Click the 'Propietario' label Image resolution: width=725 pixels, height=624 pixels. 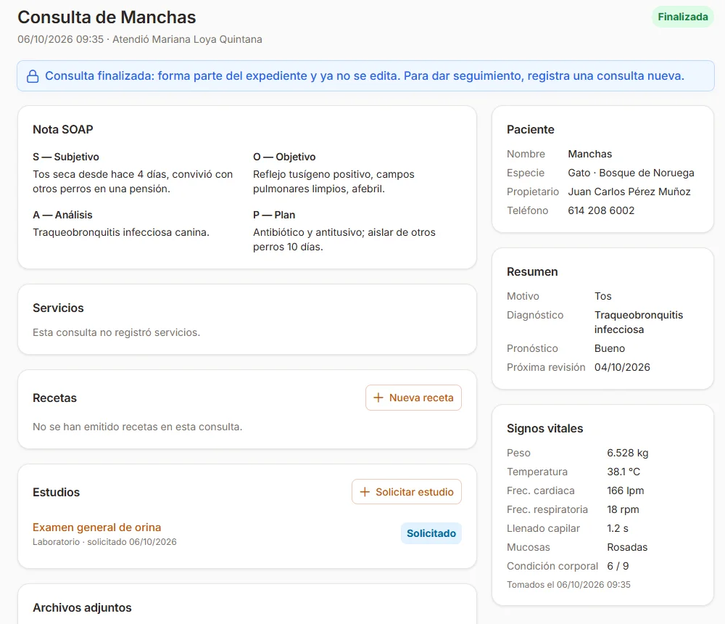coord(533,192)
